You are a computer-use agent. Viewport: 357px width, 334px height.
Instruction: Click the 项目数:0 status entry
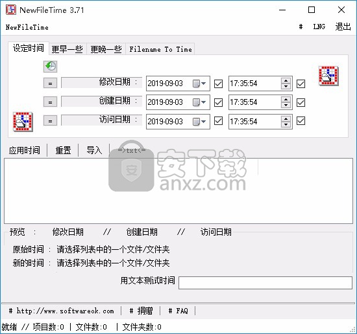48,327
